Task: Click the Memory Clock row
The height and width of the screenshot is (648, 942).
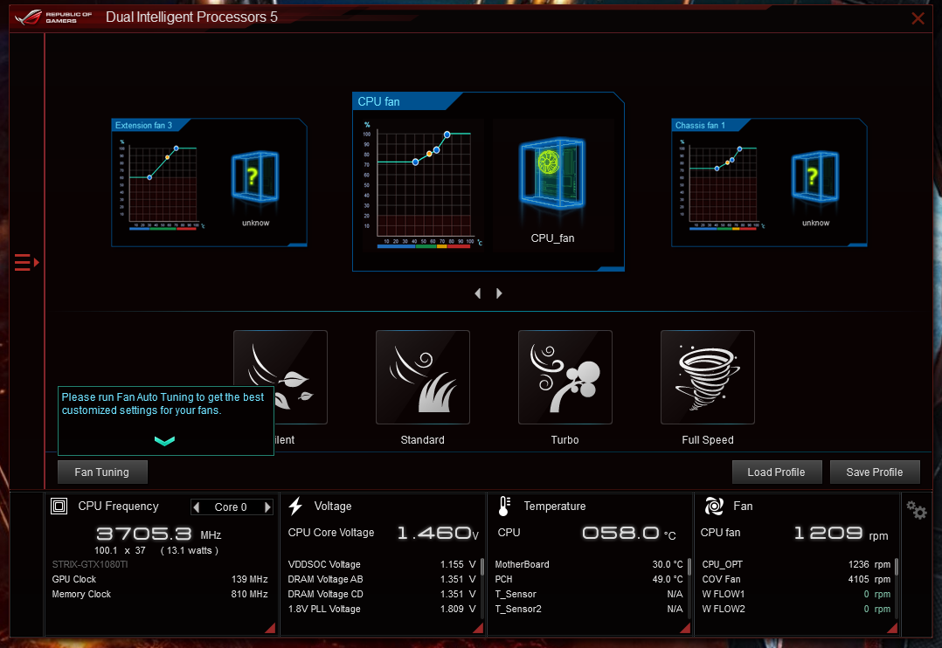Action: 160,594
